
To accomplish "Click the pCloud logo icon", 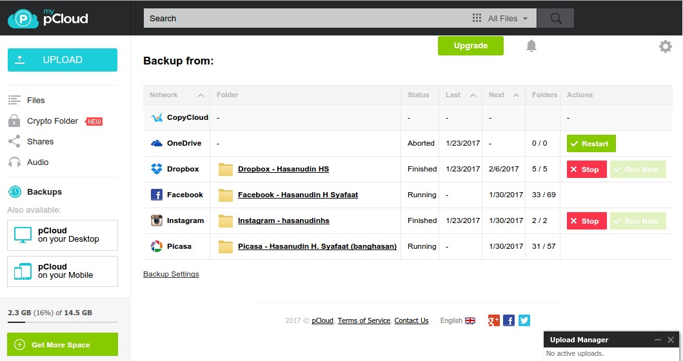I will [23, 19].
